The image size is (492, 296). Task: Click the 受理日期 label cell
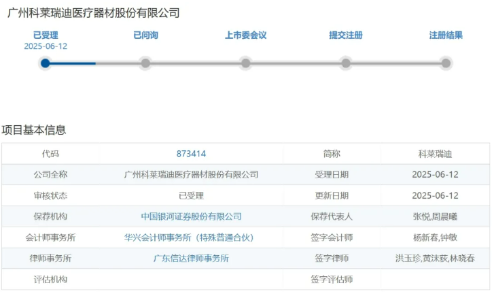(x=332, y=174)
